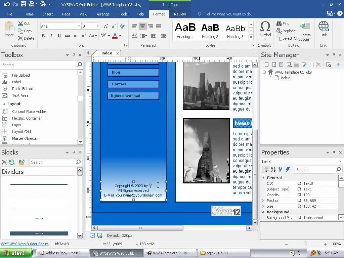Viewport: 344px width, 258px height.
Task: Open the File menu
Action: pos(9,14)
